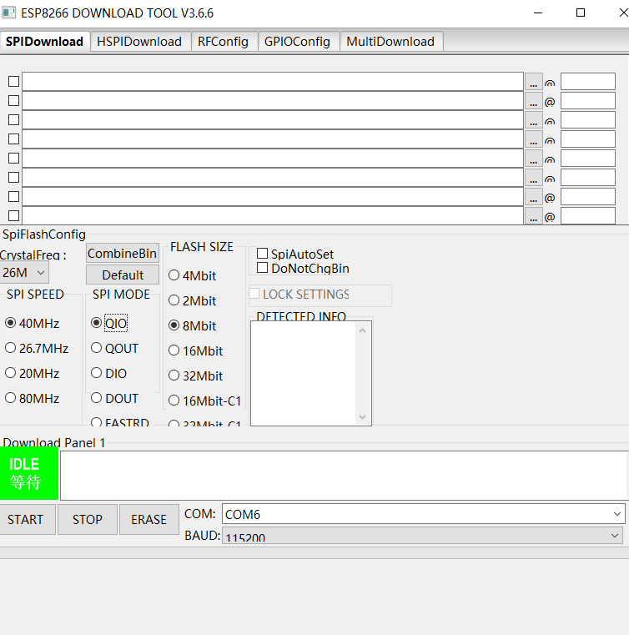Choose 16Mbit flash size

[x=195, y=350]
